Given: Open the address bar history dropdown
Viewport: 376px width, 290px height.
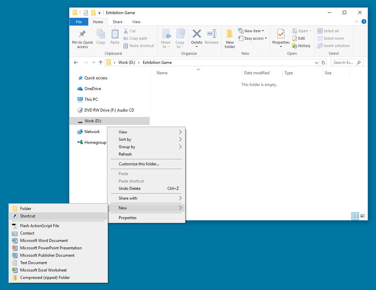Looking at the screenshot, I should click(x=317, y=63).
